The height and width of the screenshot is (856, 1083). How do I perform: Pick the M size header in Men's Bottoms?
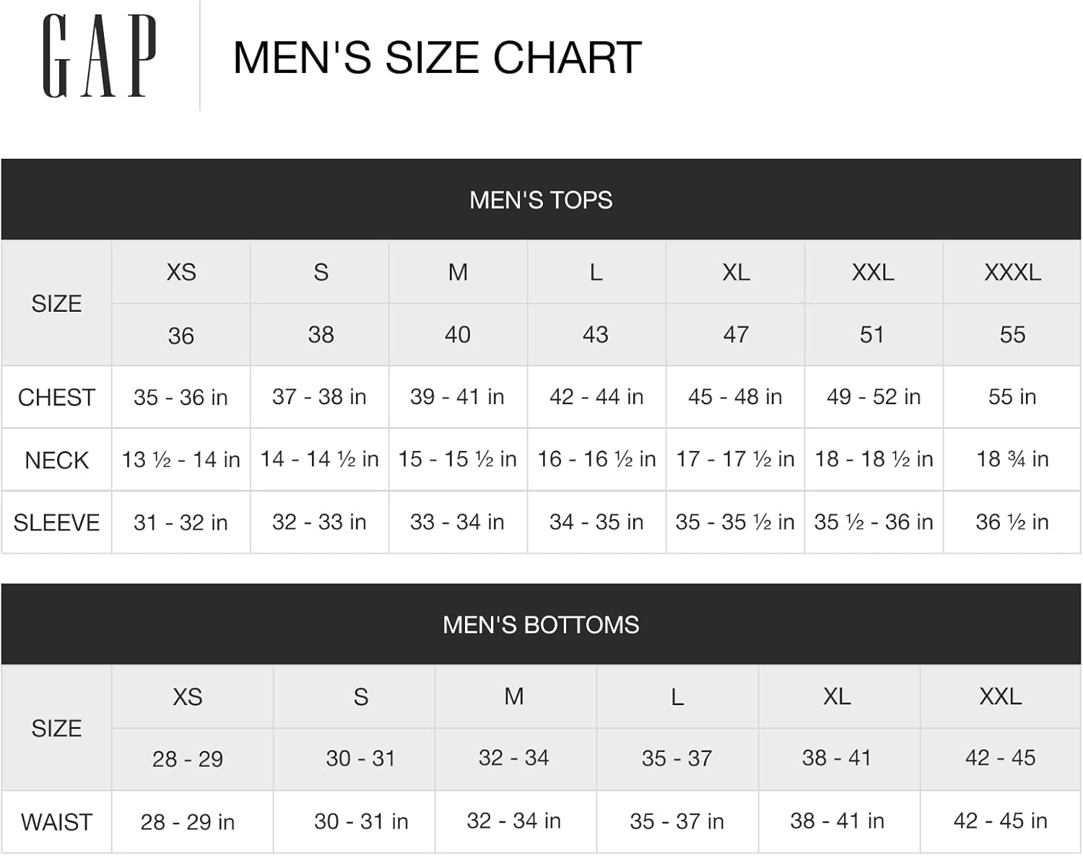point(513,696)
